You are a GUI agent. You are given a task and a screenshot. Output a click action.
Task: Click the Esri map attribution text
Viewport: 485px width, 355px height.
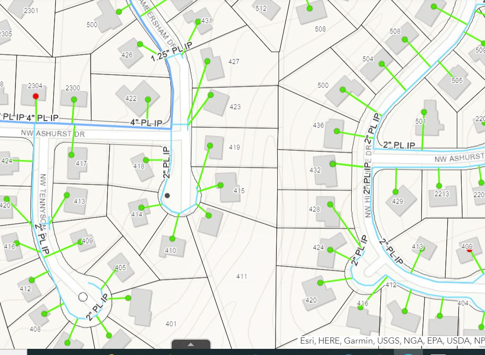pos(392,341)
